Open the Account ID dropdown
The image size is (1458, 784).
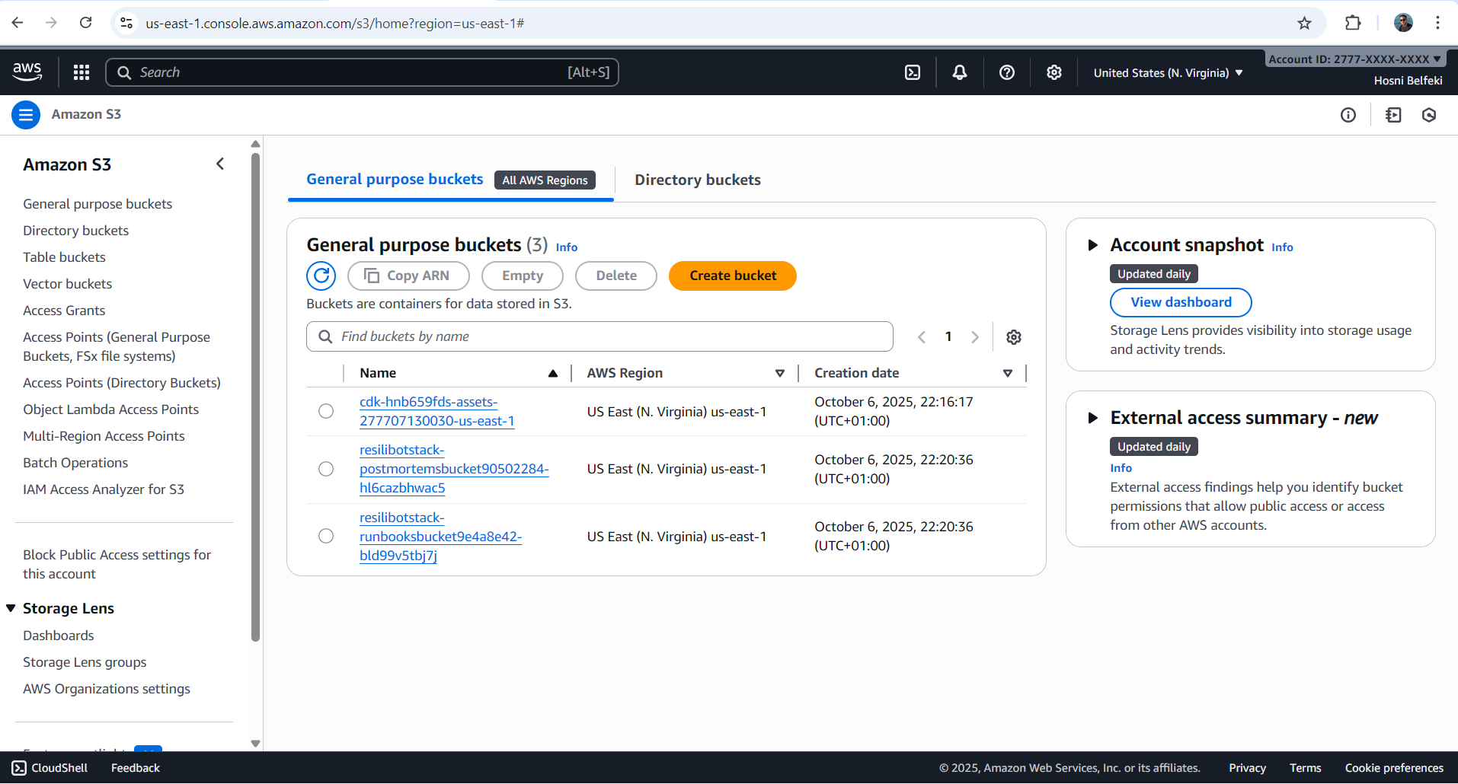1354,59
